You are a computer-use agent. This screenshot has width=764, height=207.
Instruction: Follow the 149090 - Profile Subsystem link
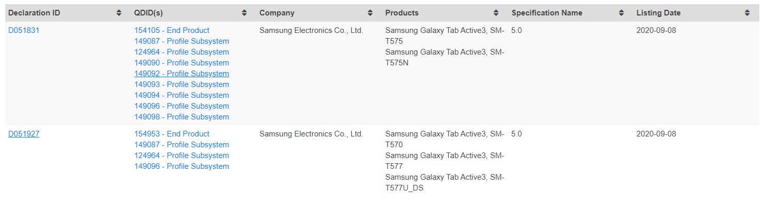[182, 63]
